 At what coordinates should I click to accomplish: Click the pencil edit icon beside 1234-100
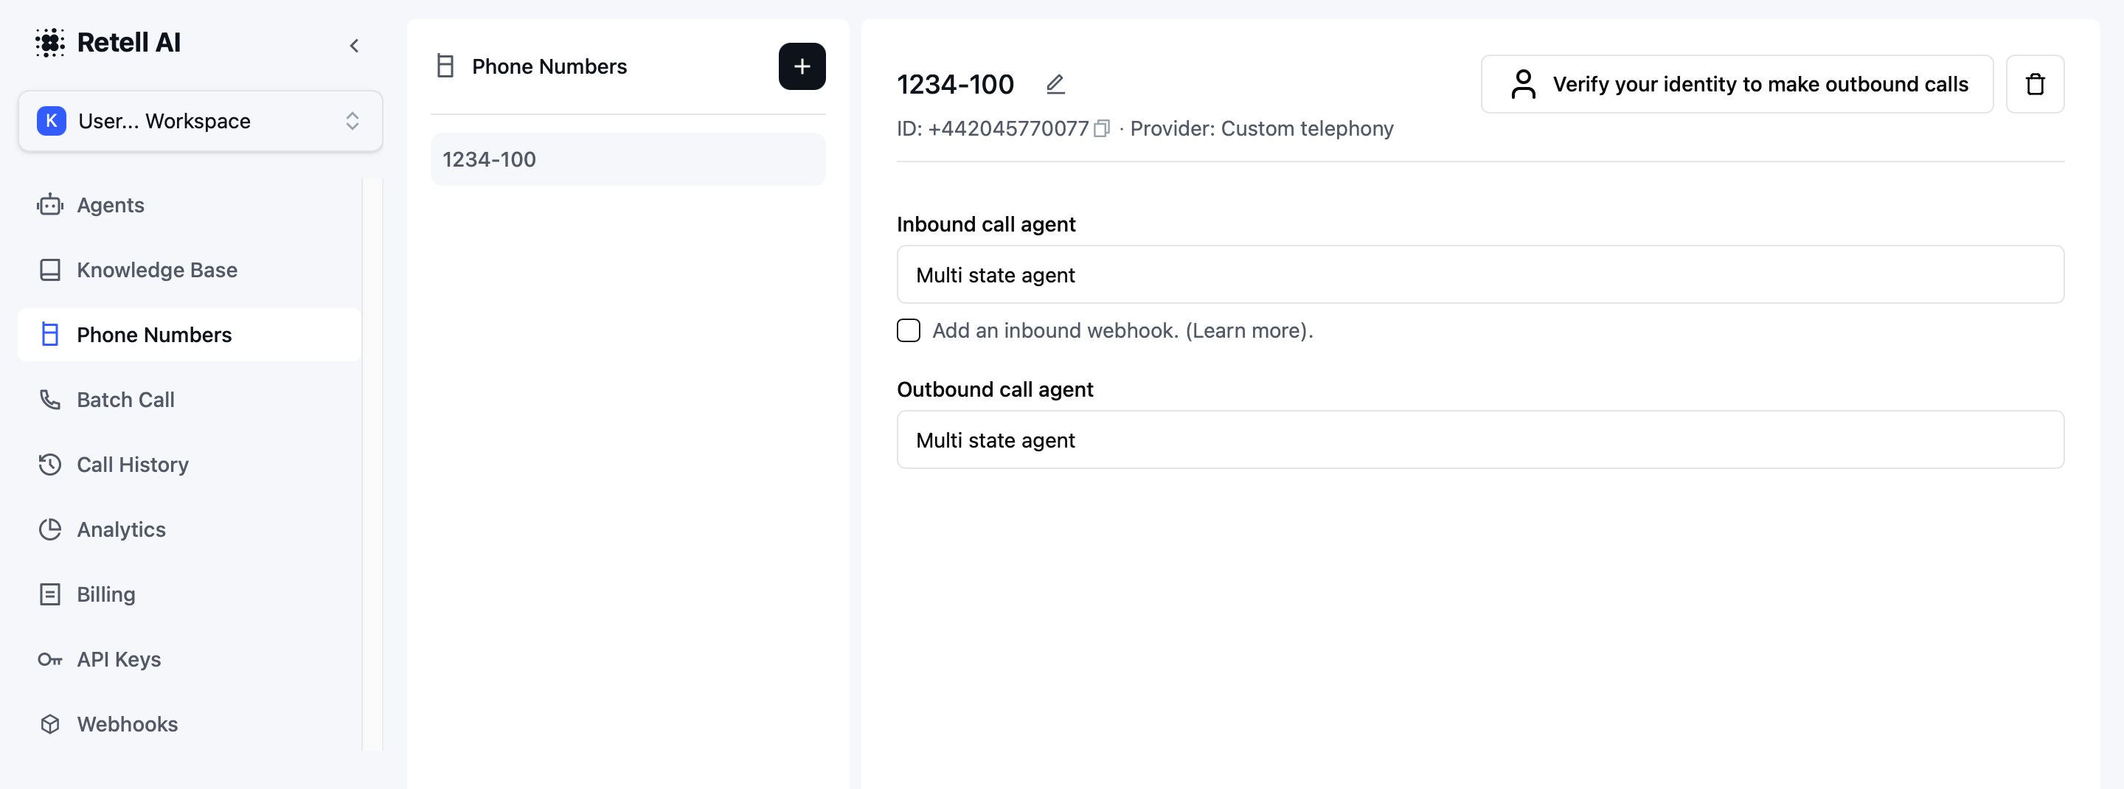(1055, 84)
